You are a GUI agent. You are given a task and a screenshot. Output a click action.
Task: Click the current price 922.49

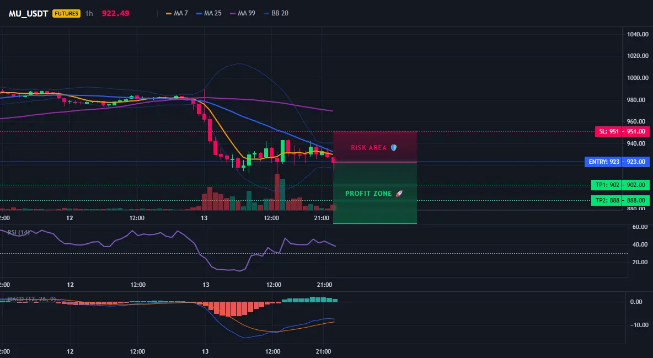pyautogui.click(x=115, y=13)
